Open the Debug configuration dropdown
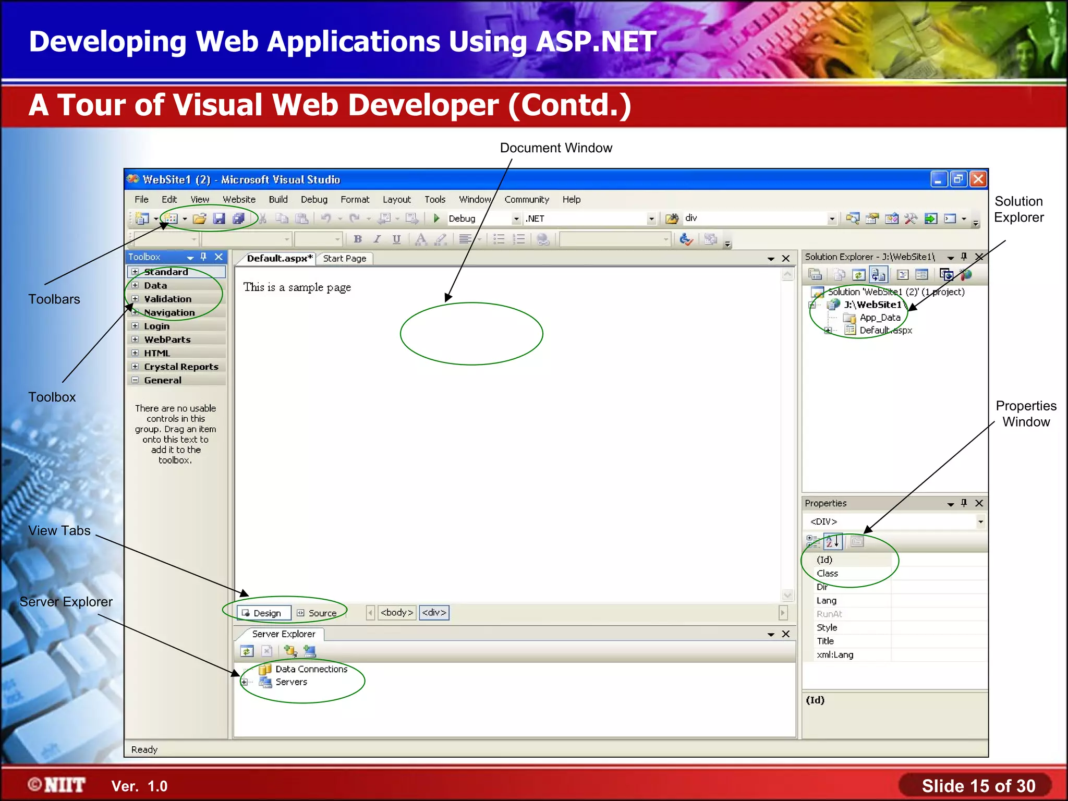 click(x=516, y=219)
